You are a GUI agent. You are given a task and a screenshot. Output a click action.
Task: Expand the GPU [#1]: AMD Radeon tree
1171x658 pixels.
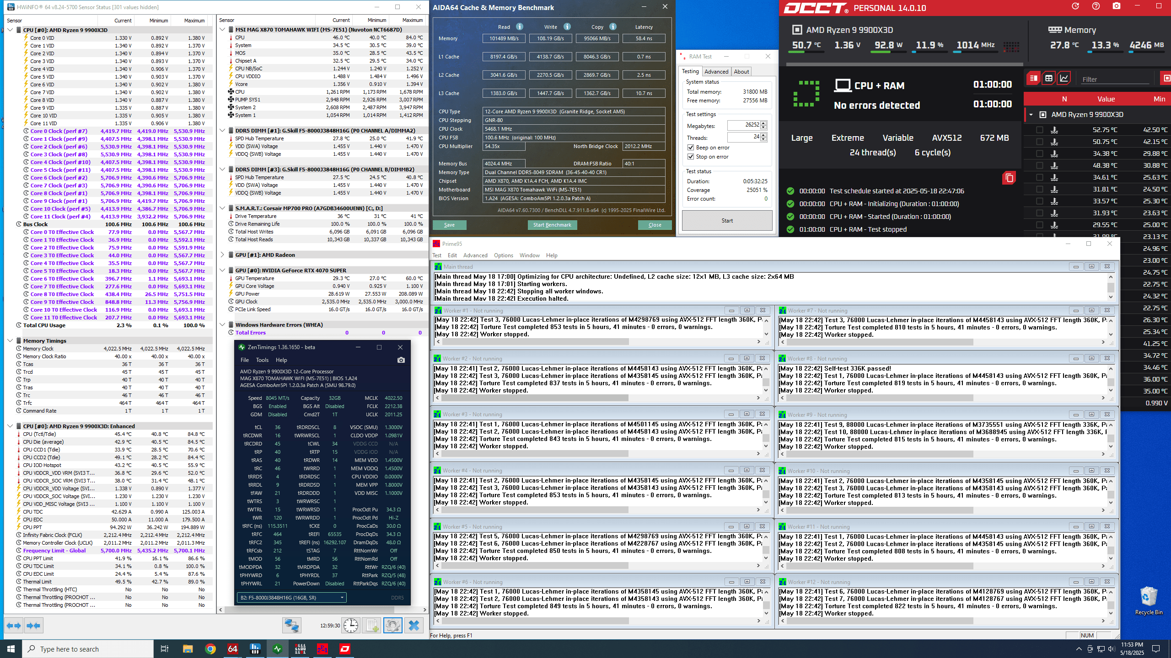pyautogui.click(x=222, y=255)
